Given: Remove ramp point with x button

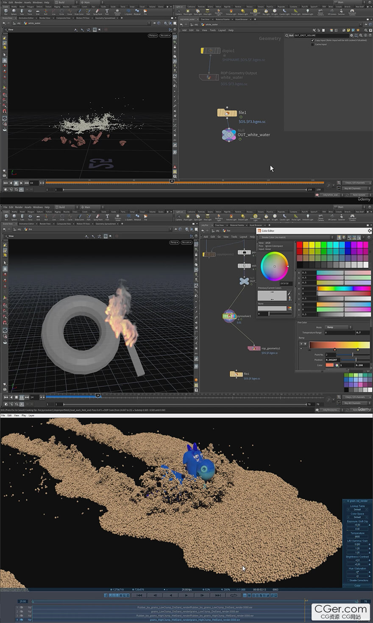Looking at the screenshot, I should [x=301, y=344].
